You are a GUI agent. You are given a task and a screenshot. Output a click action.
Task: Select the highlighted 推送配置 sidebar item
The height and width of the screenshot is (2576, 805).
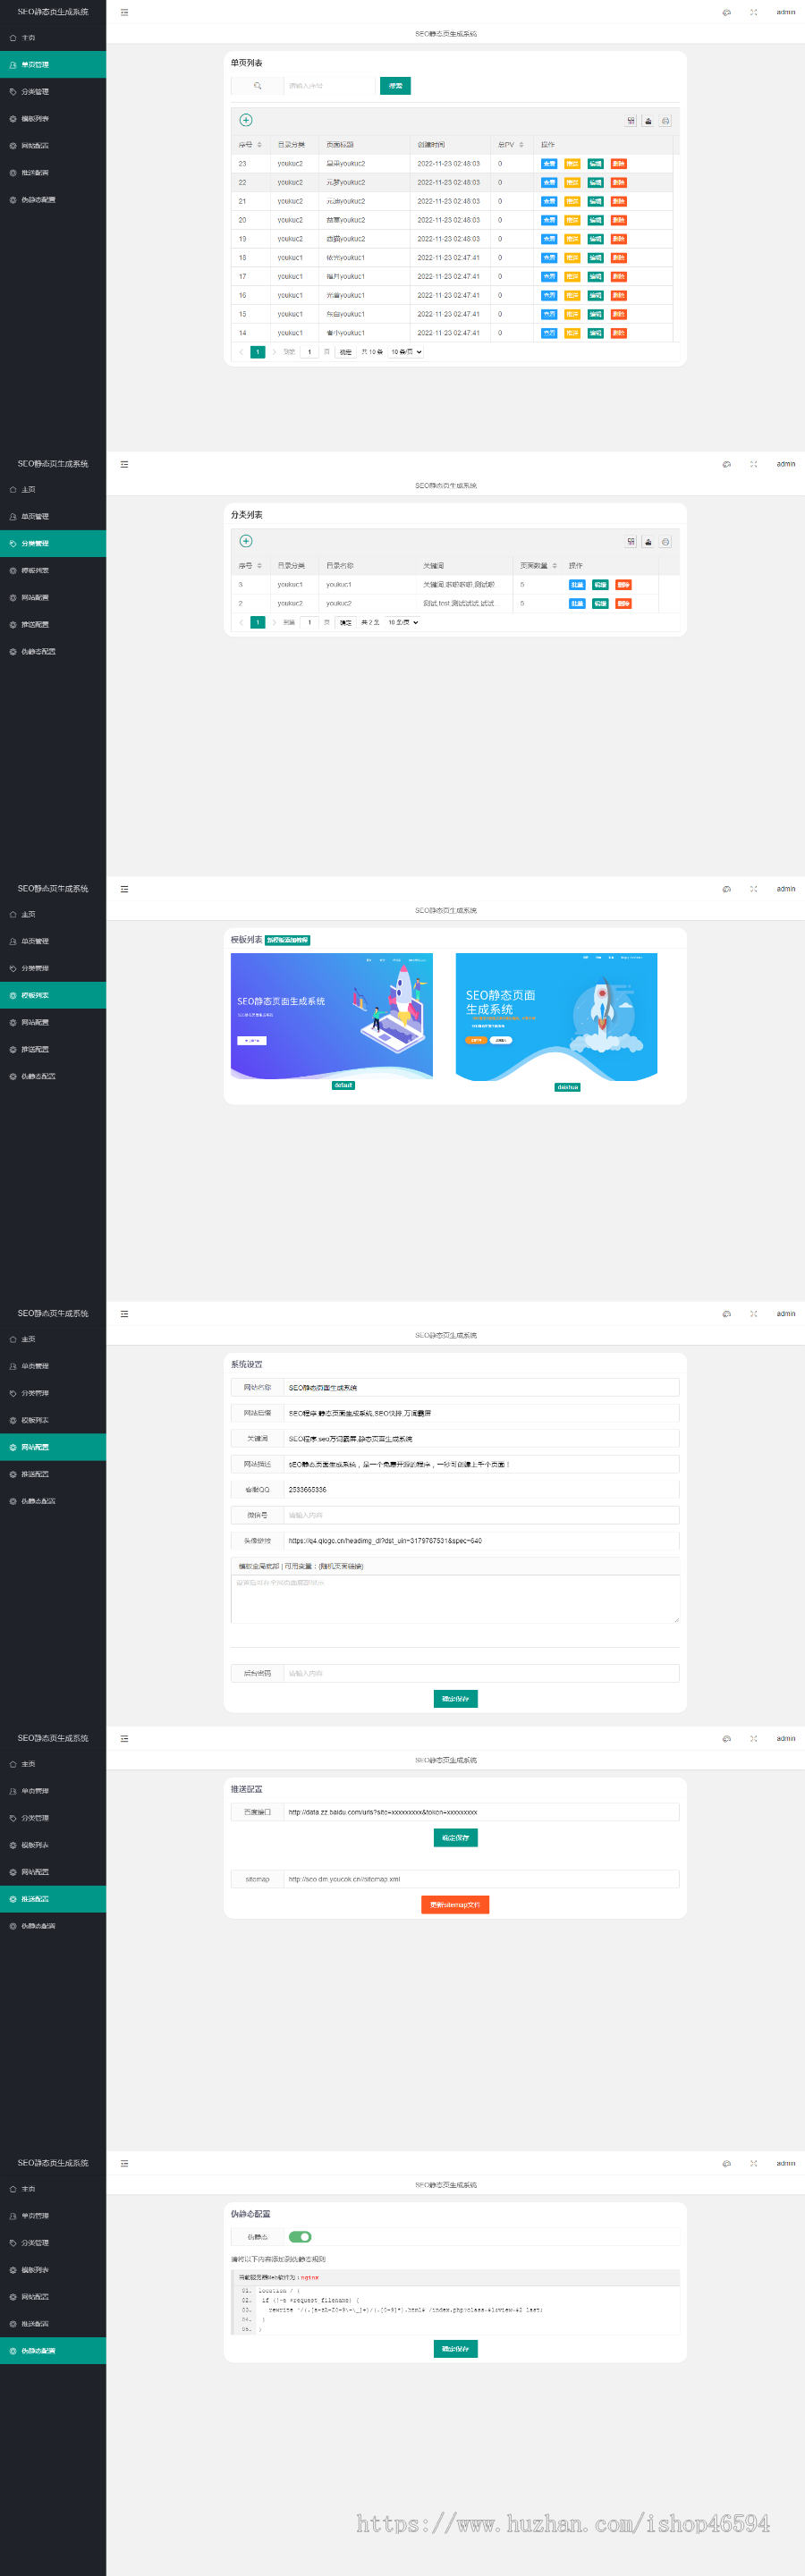click(53, 1899)
